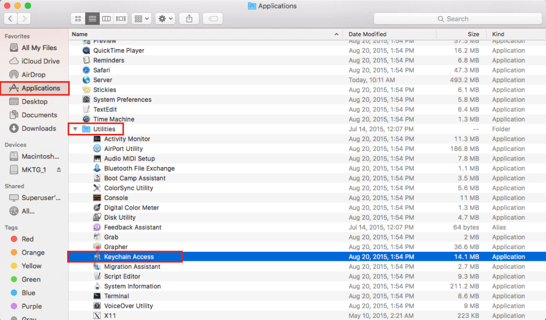The height and width of the screenshot is (320, 546).
Task: Click inside the Search field
Action: tap(457, 18)
